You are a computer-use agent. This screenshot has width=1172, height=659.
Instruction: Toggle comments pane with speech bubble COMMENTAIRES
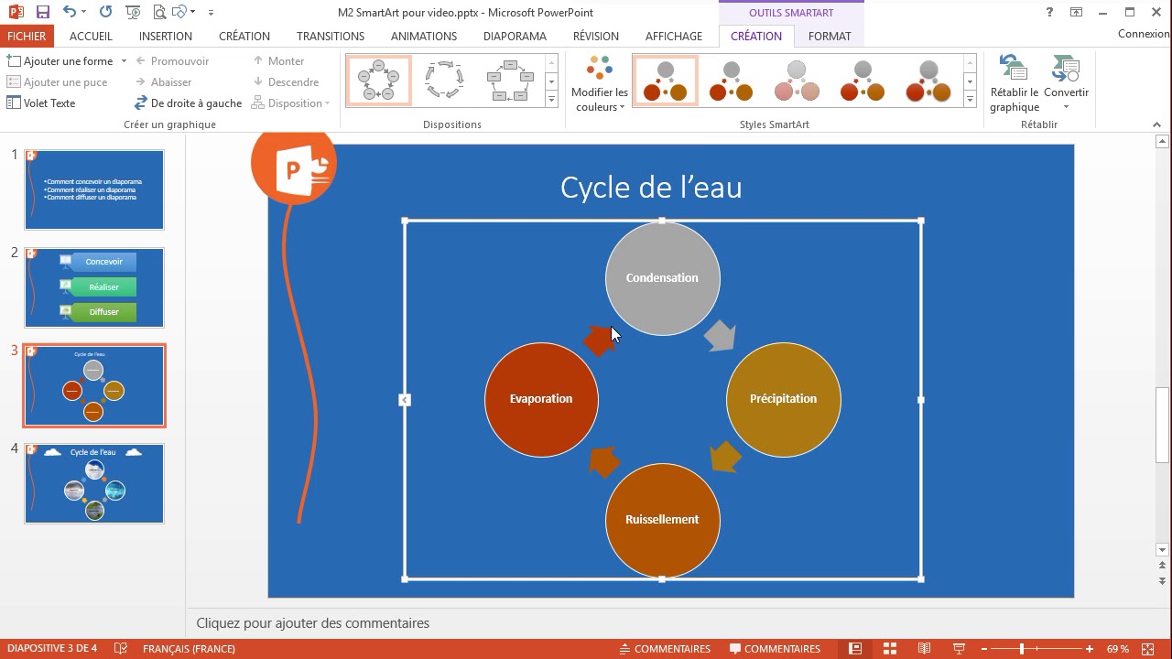point(775,649)
